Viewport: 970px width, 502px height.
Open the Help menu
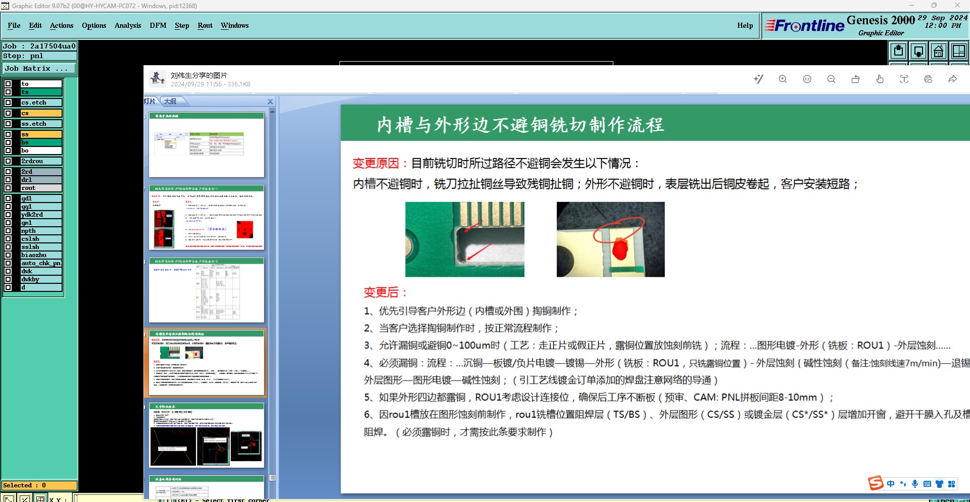tap(745, 25)
